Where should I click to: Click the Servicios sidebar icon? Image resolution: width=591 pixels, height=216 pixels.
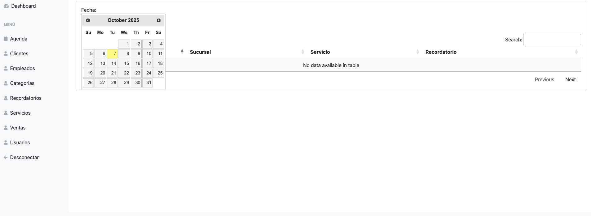(6, 113)
